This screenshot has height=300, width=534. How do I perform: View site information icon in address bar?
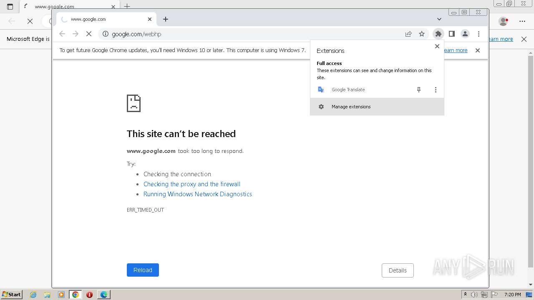tap(106, 34)
